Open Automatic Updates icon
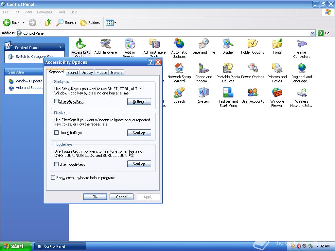Viewport: 335px width, 251px height. pos(179,48)
